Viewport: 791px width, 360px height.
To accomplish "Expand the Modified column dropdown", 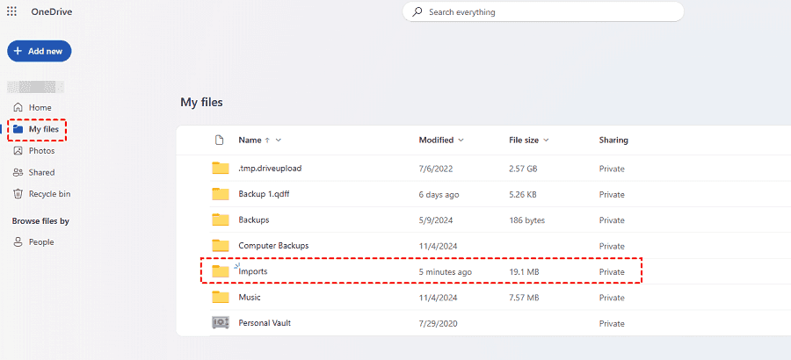I will coord(461,140).
